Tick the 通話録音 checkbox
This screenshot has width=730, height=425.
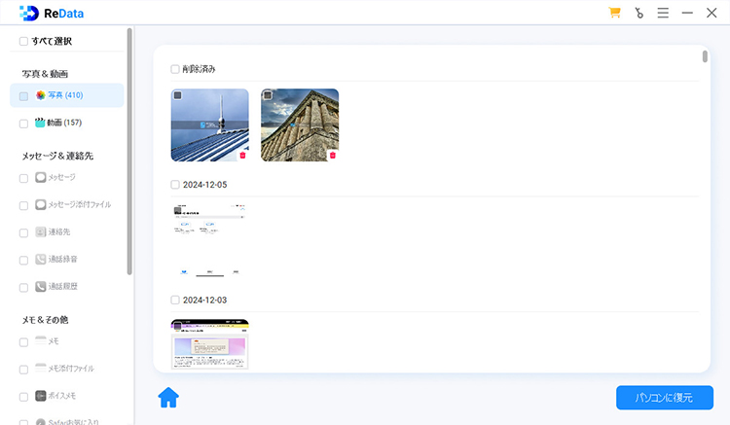click(x=23, y=261)
